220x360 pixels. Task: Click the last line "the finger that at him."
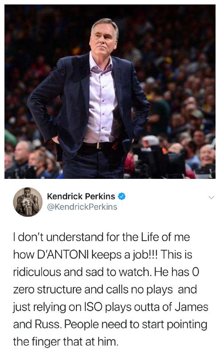(66, 342)
